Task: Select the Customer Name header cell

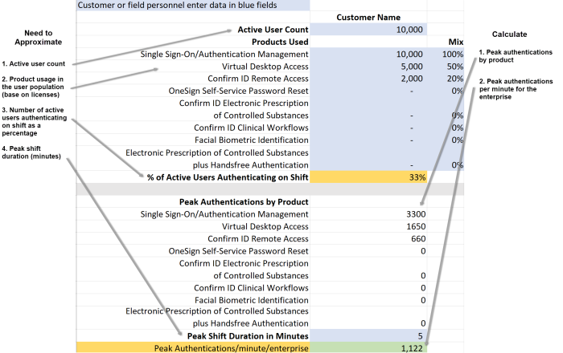Action: click(368, 17)
